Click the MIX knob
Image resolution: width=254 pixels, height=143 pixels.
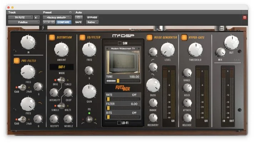coord(220,52)
